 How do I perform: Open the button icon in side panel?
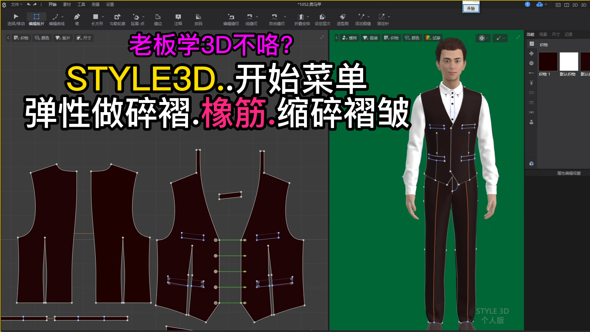coord(532,63)
